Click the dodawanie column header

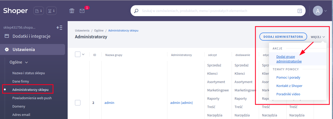[243, 55]
